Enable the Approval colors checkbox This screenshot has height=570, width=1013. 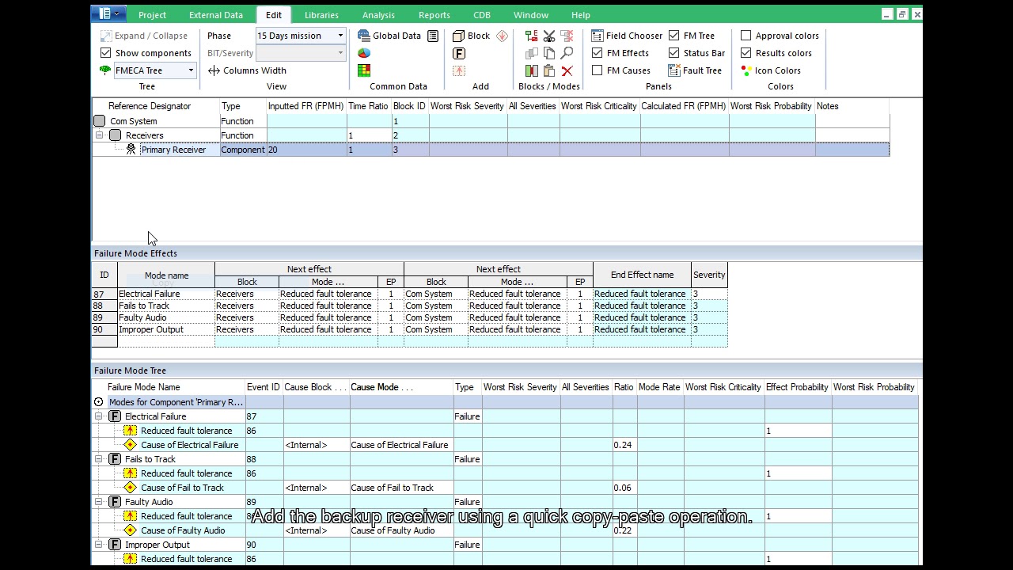coord(746,36)
